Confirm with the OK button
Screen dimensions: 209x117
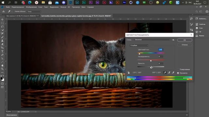coord(185,40)
